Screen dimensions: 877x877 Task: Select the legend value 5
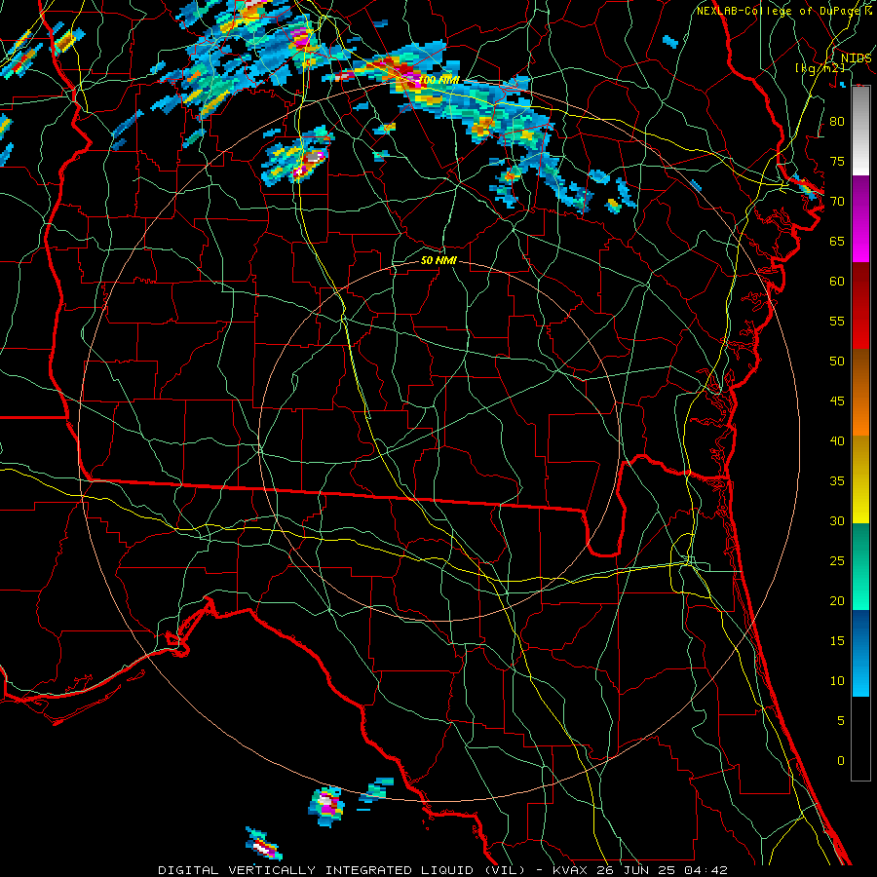point(841,720)
